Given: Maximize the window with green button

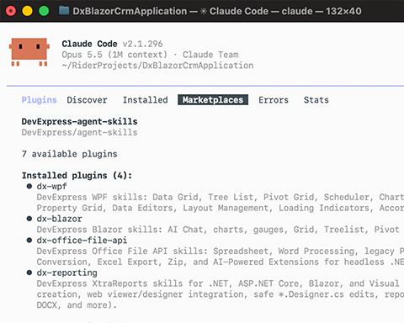Looking at the screenshot, I should tap(44, 11).
